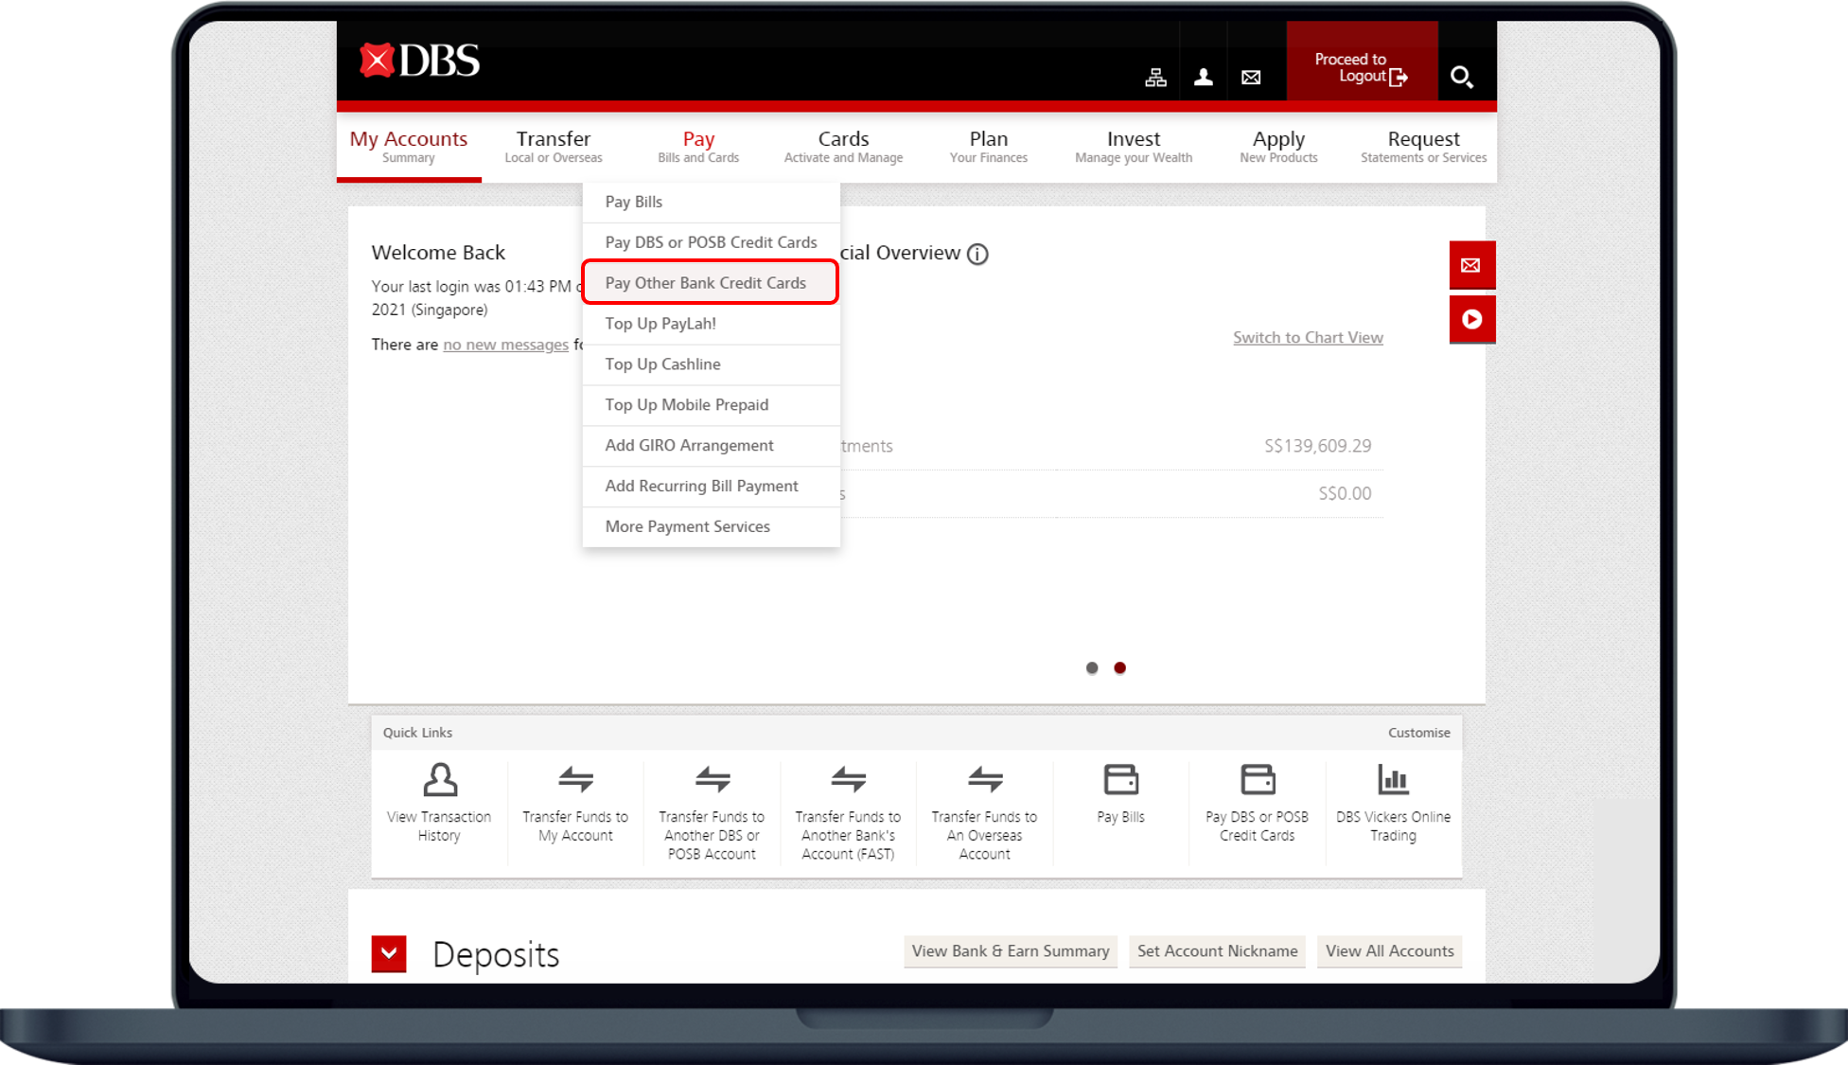Click the View All Accounts button
This screenshot has height=1065, width=1848.
click(1389, 951)
